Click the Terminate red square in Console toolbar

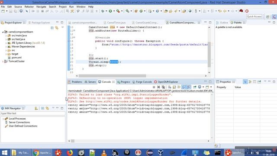[x=154, y=87]
